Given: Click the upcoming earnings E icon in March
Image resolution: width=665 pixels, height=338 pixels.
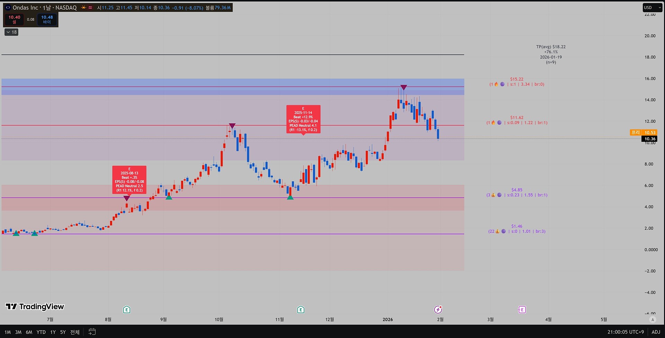Looking at the screenshot, I should click(x=522, y=310).
